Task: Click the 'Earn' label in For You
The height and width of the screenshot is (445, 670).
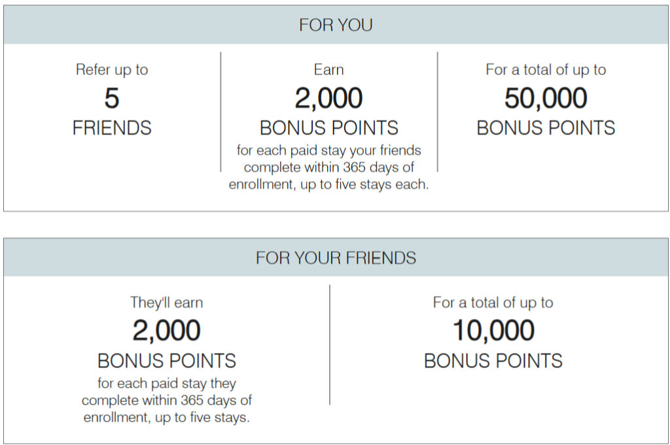Action: tap(328, 70)
